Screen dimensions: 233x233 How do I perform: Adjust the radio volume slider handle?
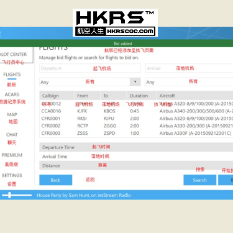[x=9, y=195]
